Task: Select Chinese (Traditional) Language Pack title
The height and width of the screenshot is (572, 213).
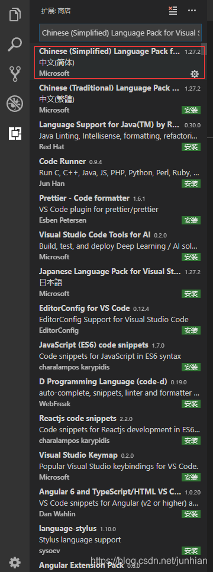Action: point(109,88)
